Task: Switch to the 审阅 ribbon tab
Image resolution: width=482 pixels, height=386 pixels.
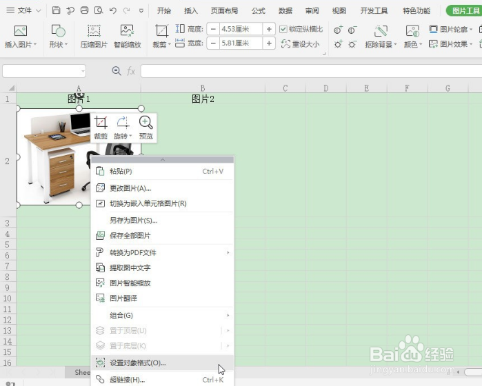Action: [x=312, y=11]
